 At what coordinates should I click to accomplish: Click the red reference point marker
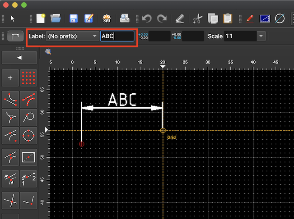[82, 144]
